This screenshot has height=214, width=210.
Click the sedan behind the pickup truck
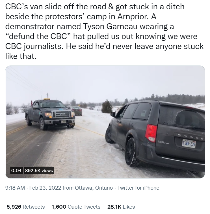(x=77, y=111)
